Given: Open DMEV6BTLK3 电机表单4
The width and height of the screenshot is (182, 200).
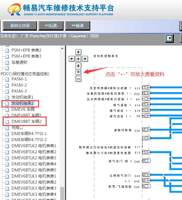Looking at the screenshot, I should click(34, 194).
